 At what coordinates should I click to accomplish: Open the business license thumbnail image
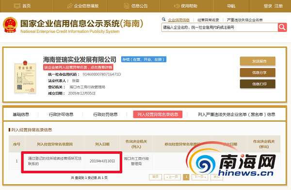(25, 77)
